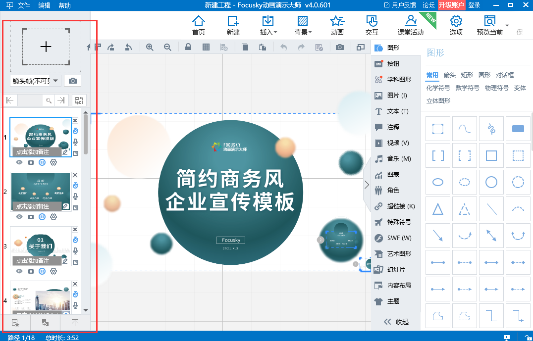Screen dimensions: 533x341
Task: Collapse the shapes panel using 收起
Action: pyautogui.click(x=396, y=321)
